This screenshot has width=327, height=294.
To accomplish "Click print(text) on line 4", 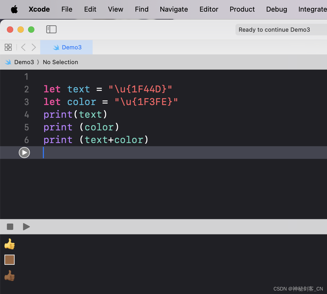I will pyautogui.click(x=75, y=115).
